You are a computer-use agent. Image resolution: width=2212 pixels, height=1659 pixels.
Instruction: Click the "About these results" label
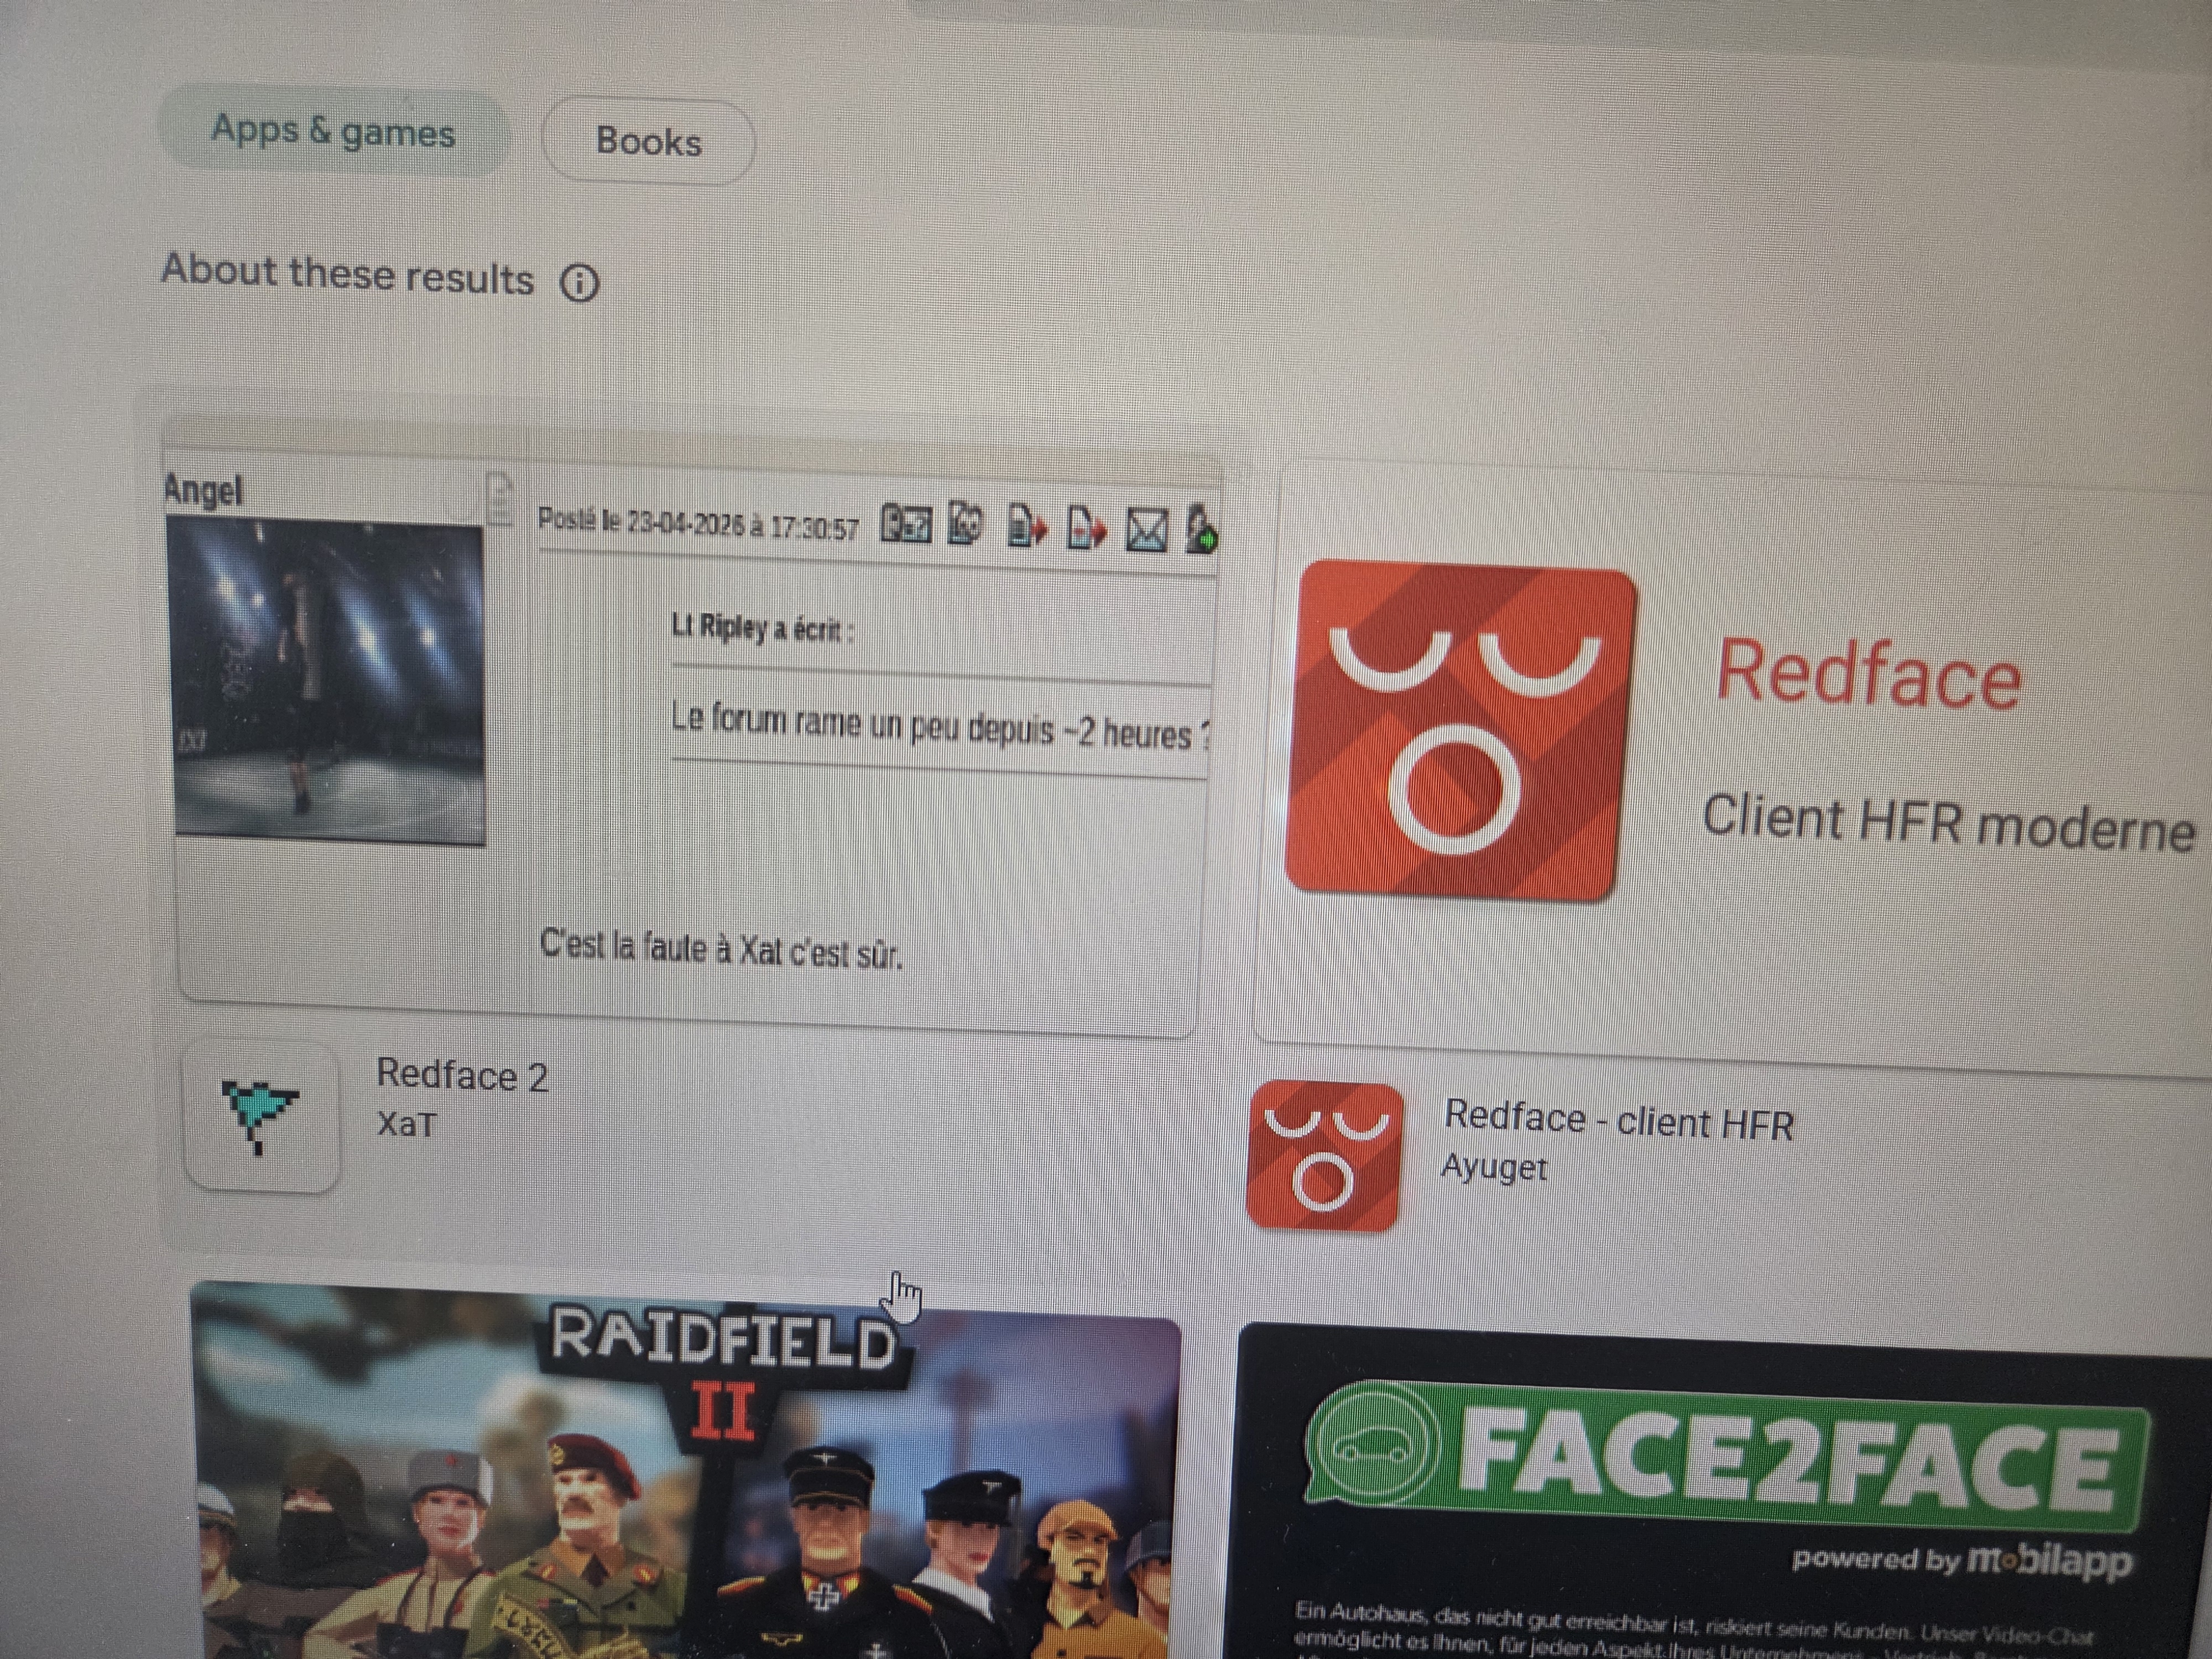[347, 274]
